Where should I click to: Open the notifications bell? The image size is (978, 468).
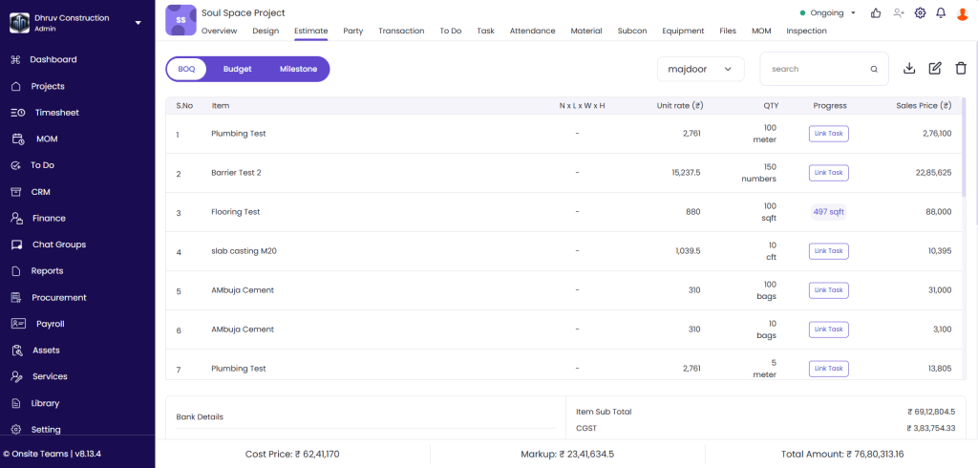tap(941, 13)
